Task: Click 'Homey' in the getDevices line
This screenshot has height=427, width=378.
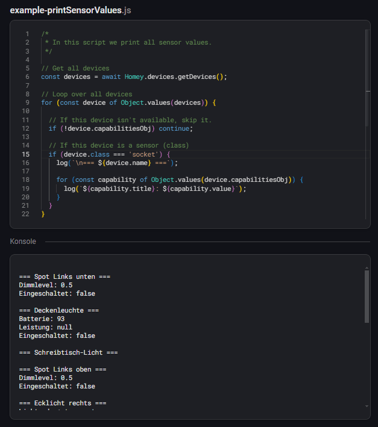Action: pyautogui.click(x=134, y=77)
